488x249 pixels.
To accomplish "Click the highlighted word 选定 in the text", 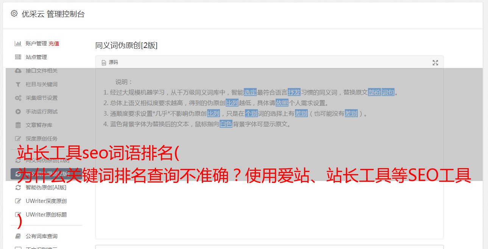I will [x=250, y=92].
